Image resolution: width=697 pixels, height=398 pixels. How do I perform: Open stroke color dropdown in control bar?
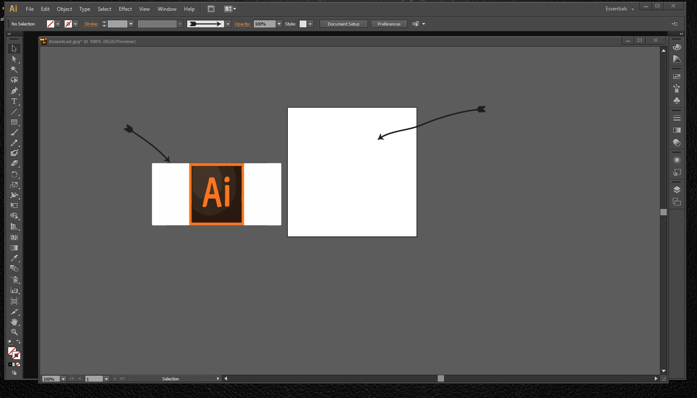[76, 24]
